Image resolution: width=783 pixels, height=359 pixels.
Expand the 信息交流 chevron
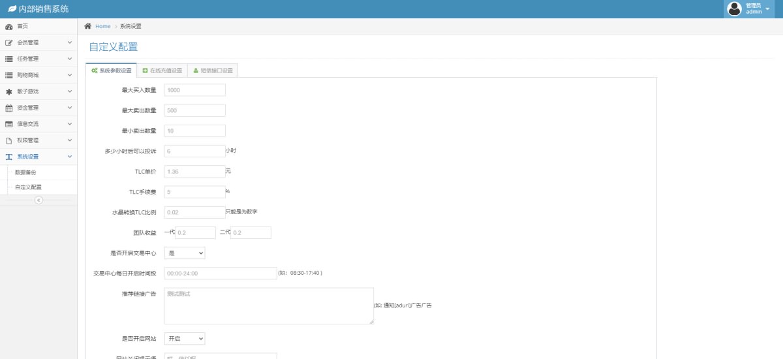(70, 124)
